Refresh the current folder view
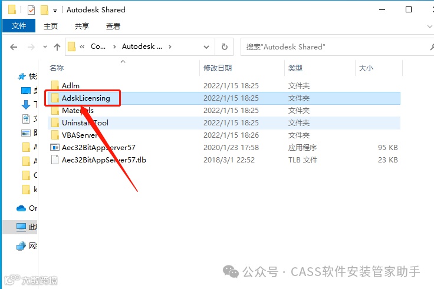Image resolution: width=434 pixels, height=289 pixels. (x=225, y=47)
